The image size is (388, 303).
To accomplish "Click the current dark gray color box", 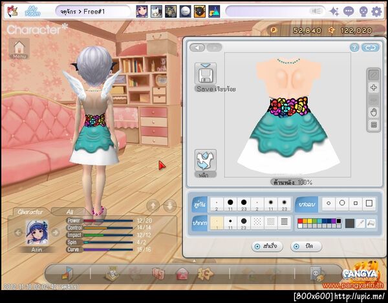I will tap(350, 224).
